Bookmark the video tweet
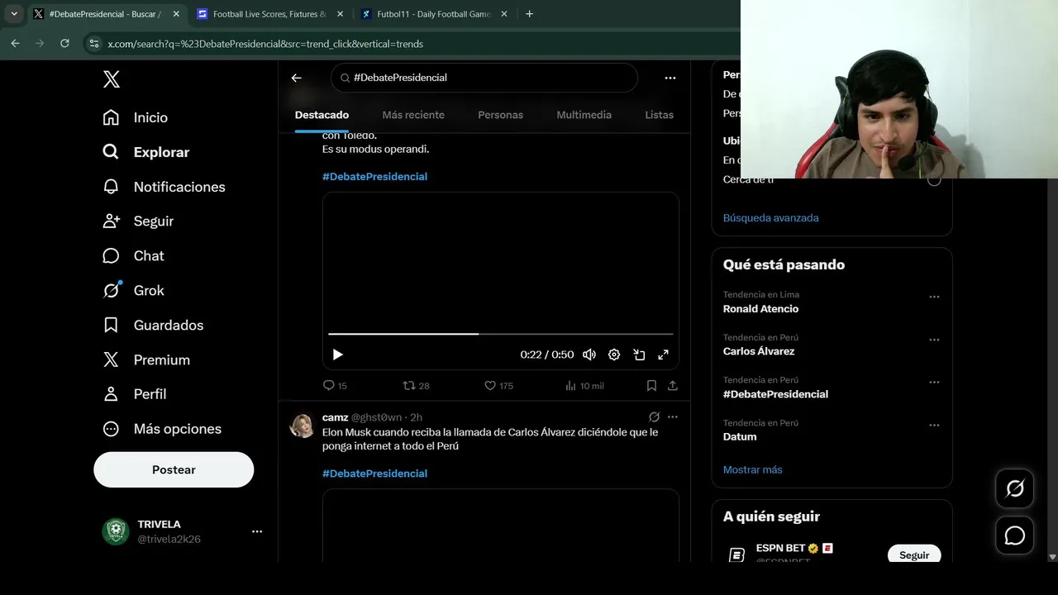Viewport: 1058px width, 595px height. tap(651, 386)
